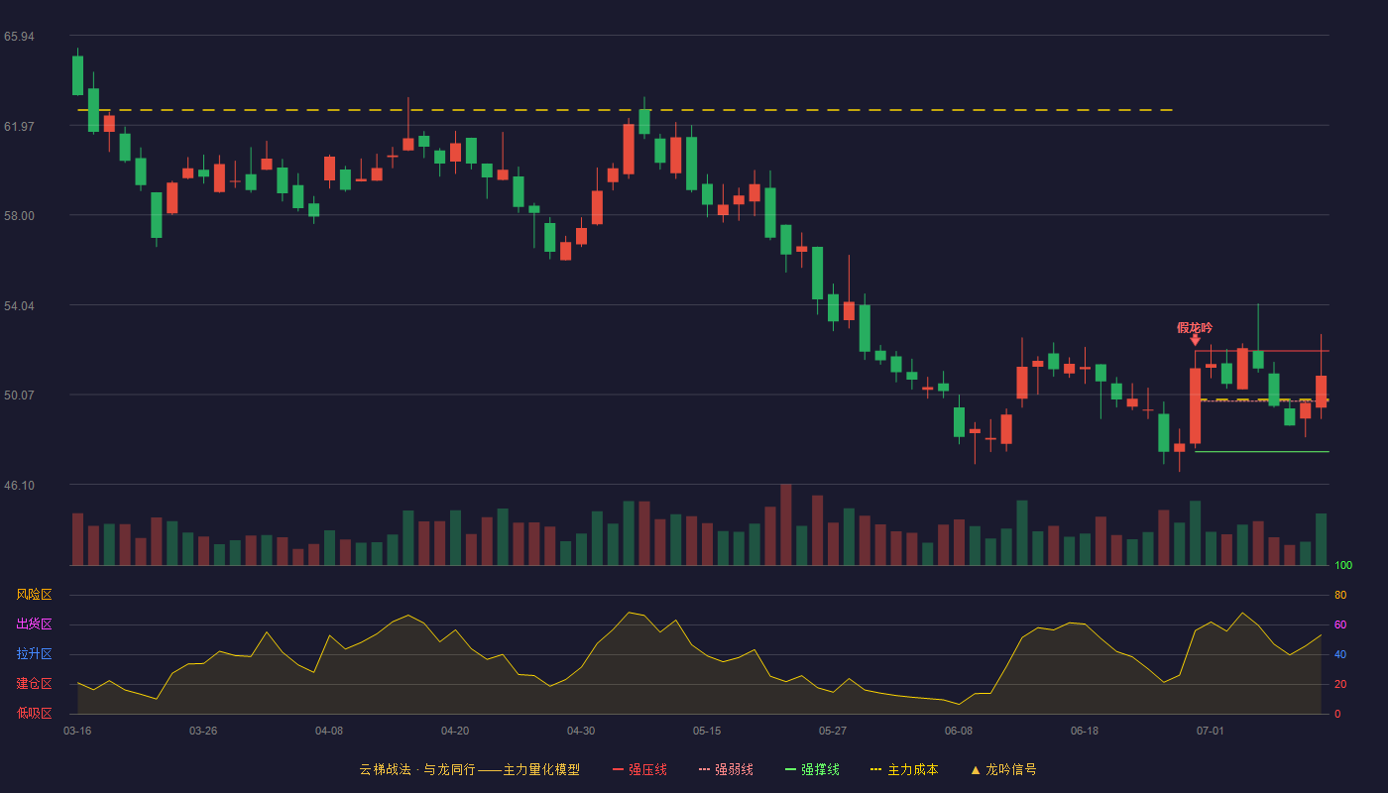The height and width of the screenshot is (793, 1388).
Task: Click the 06-18 date label
Action: coord(1085,731)
